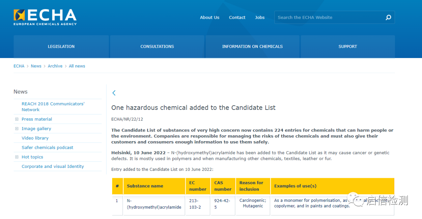Image resolution: width=422 pixels, height=219 pixels.
Task: Click the About Us link
Action: 209,17
